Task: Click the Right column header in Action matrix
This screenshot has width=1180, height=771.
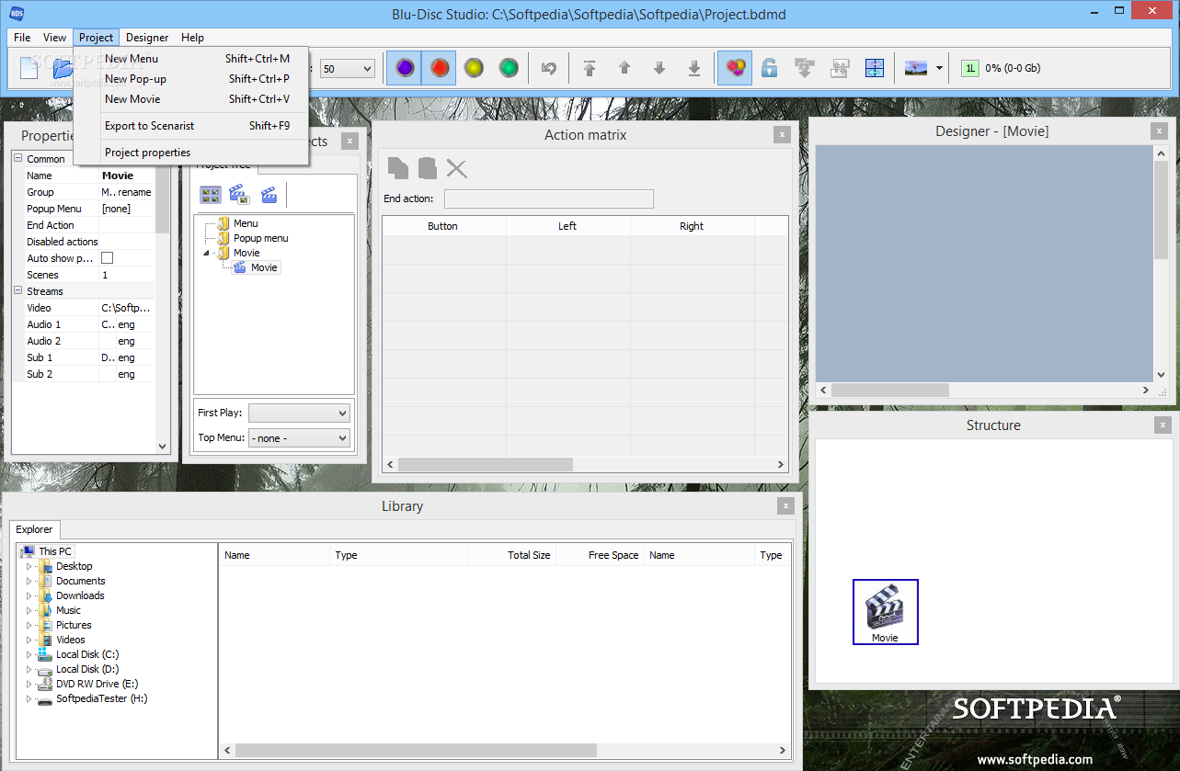Action: (x=692, y=226)
